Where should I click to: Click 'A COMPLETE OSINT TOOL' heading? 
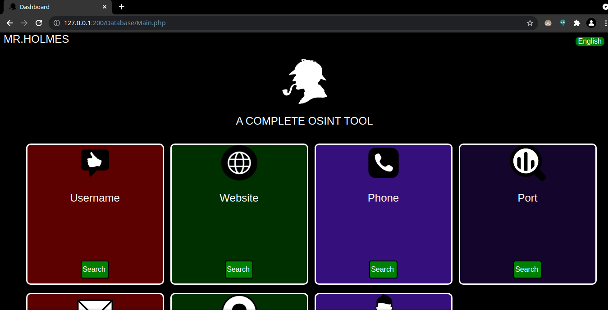(304, 121)
